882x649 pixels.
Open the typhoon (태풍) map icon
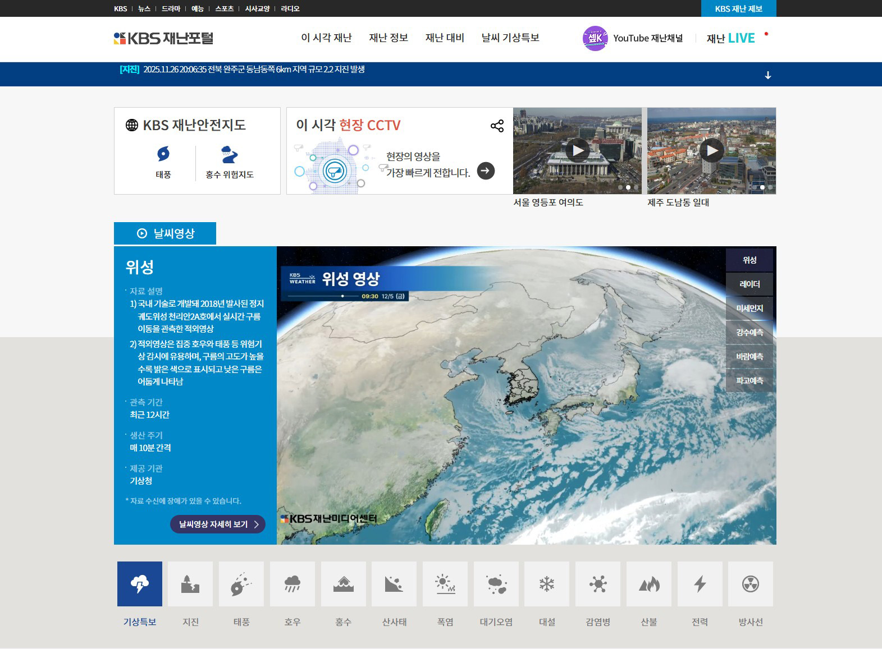163,154
